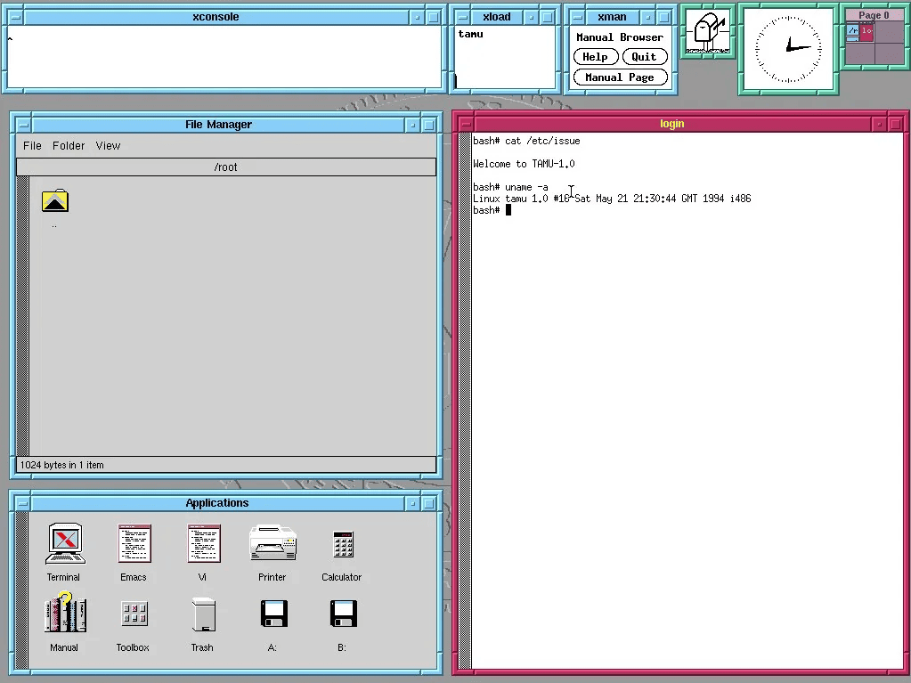Image resolution: width=911 pixels, height=683 pixels.
Task: Open floppy drive A: icon
Action: [x=273, y=614]
